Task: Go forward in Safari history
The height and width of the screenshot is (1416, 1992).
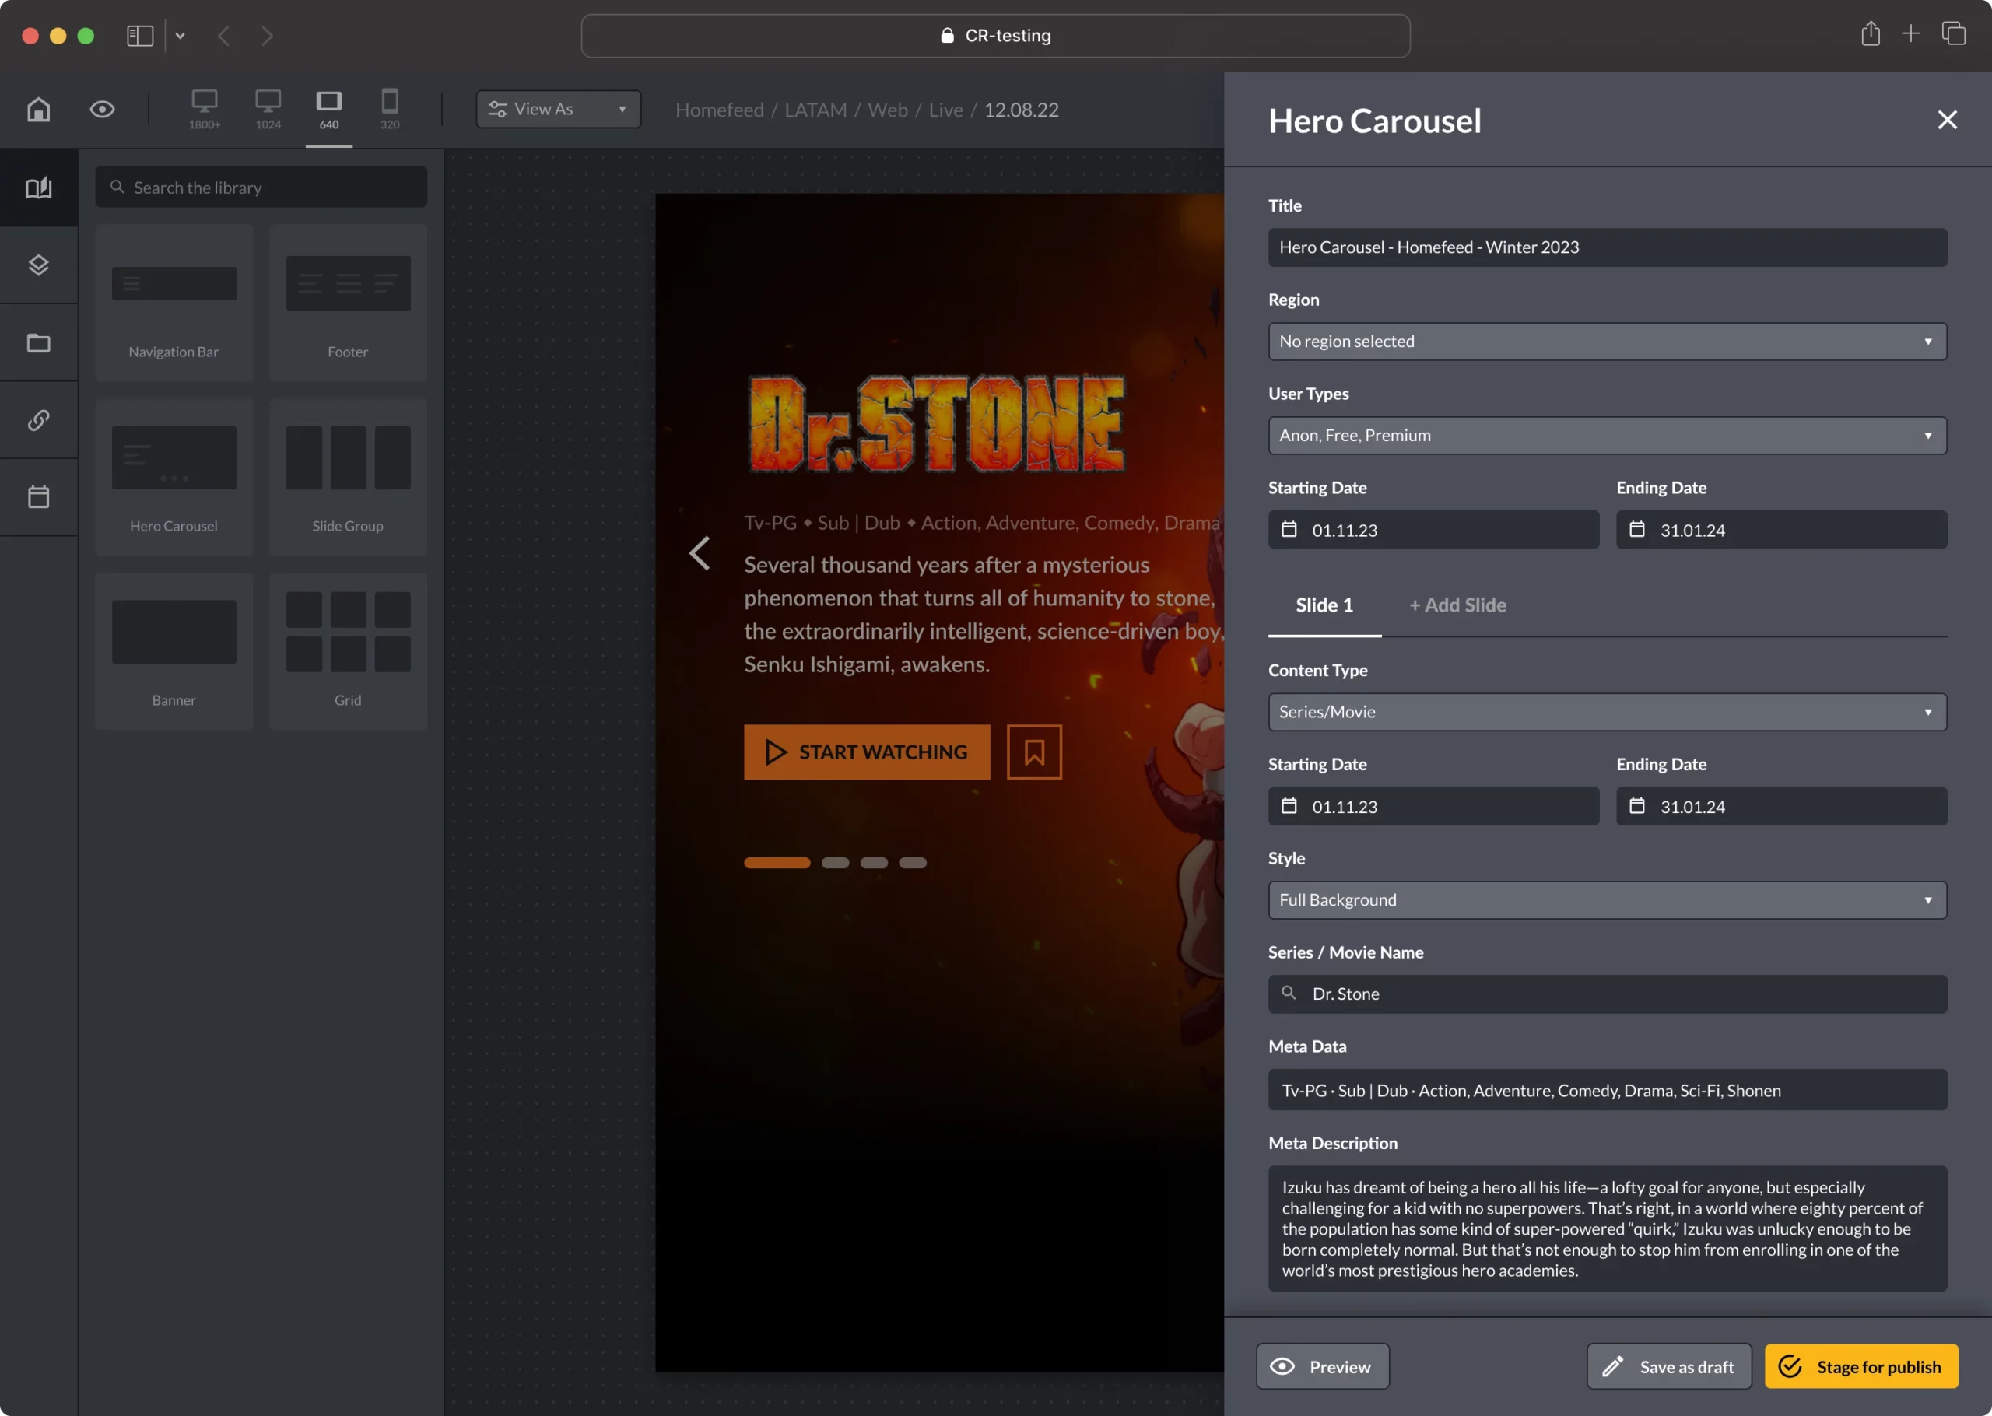Action: coord(267,36)
